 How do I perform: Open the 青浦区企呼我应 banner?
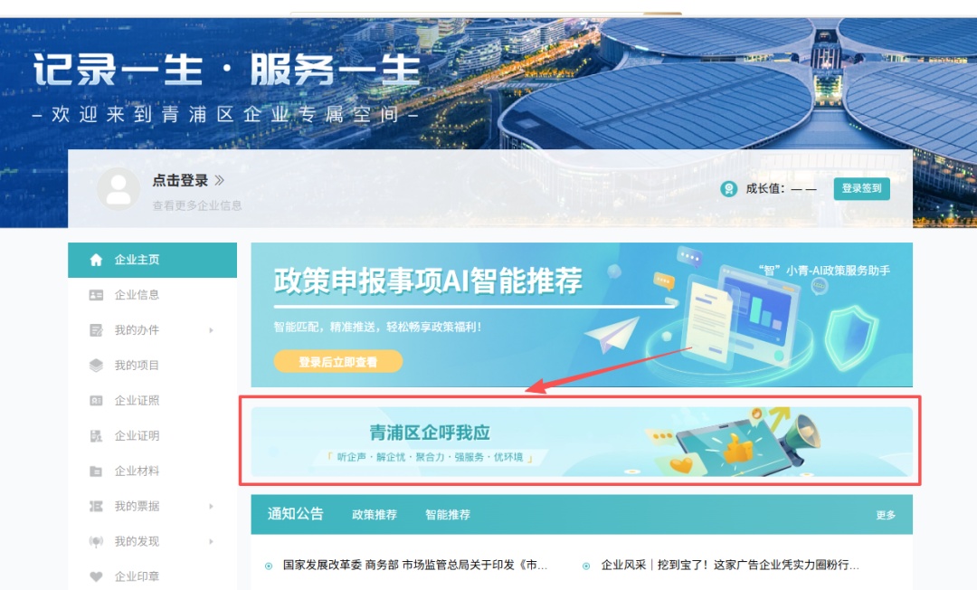coord(582,442)
